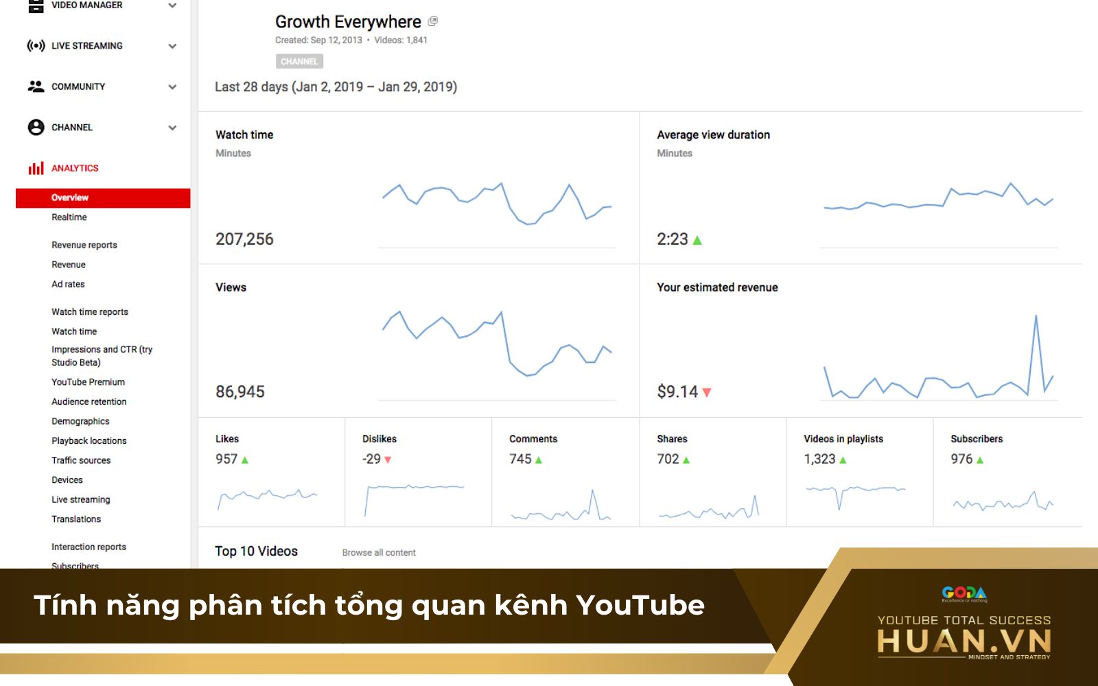Click green arrow beside playlists 1,323
Viewport: 1098px width, 686px height.
coord(843,460)
